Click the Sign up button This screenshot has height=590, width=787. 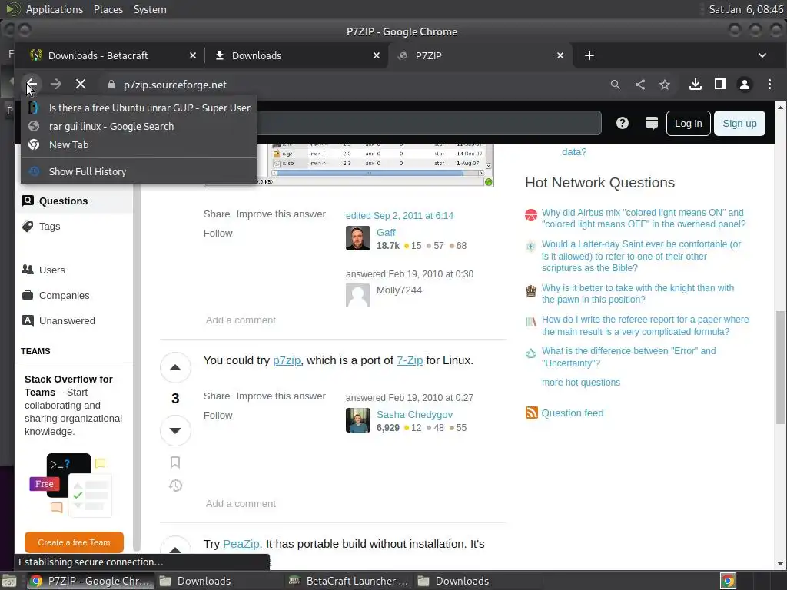(x=739, y=124)
